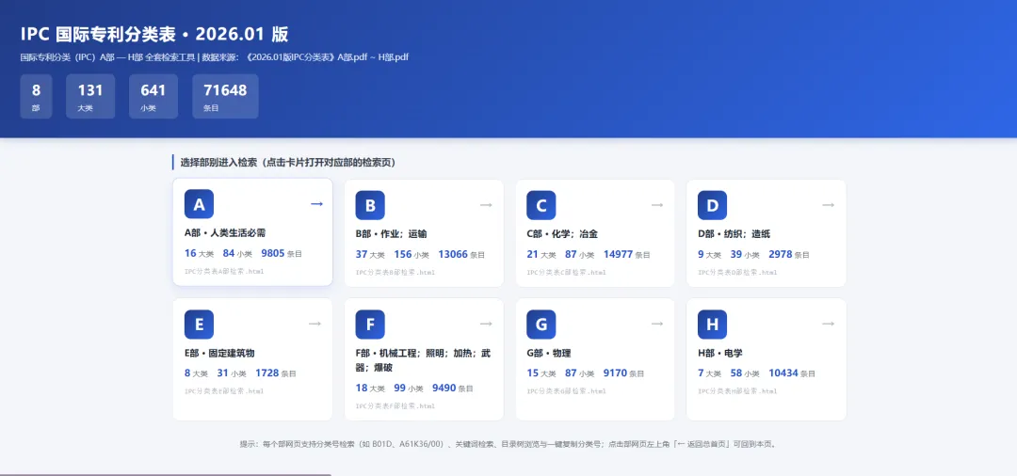
Task: Click the arrow on the F部 card
Action: [487, 324]
